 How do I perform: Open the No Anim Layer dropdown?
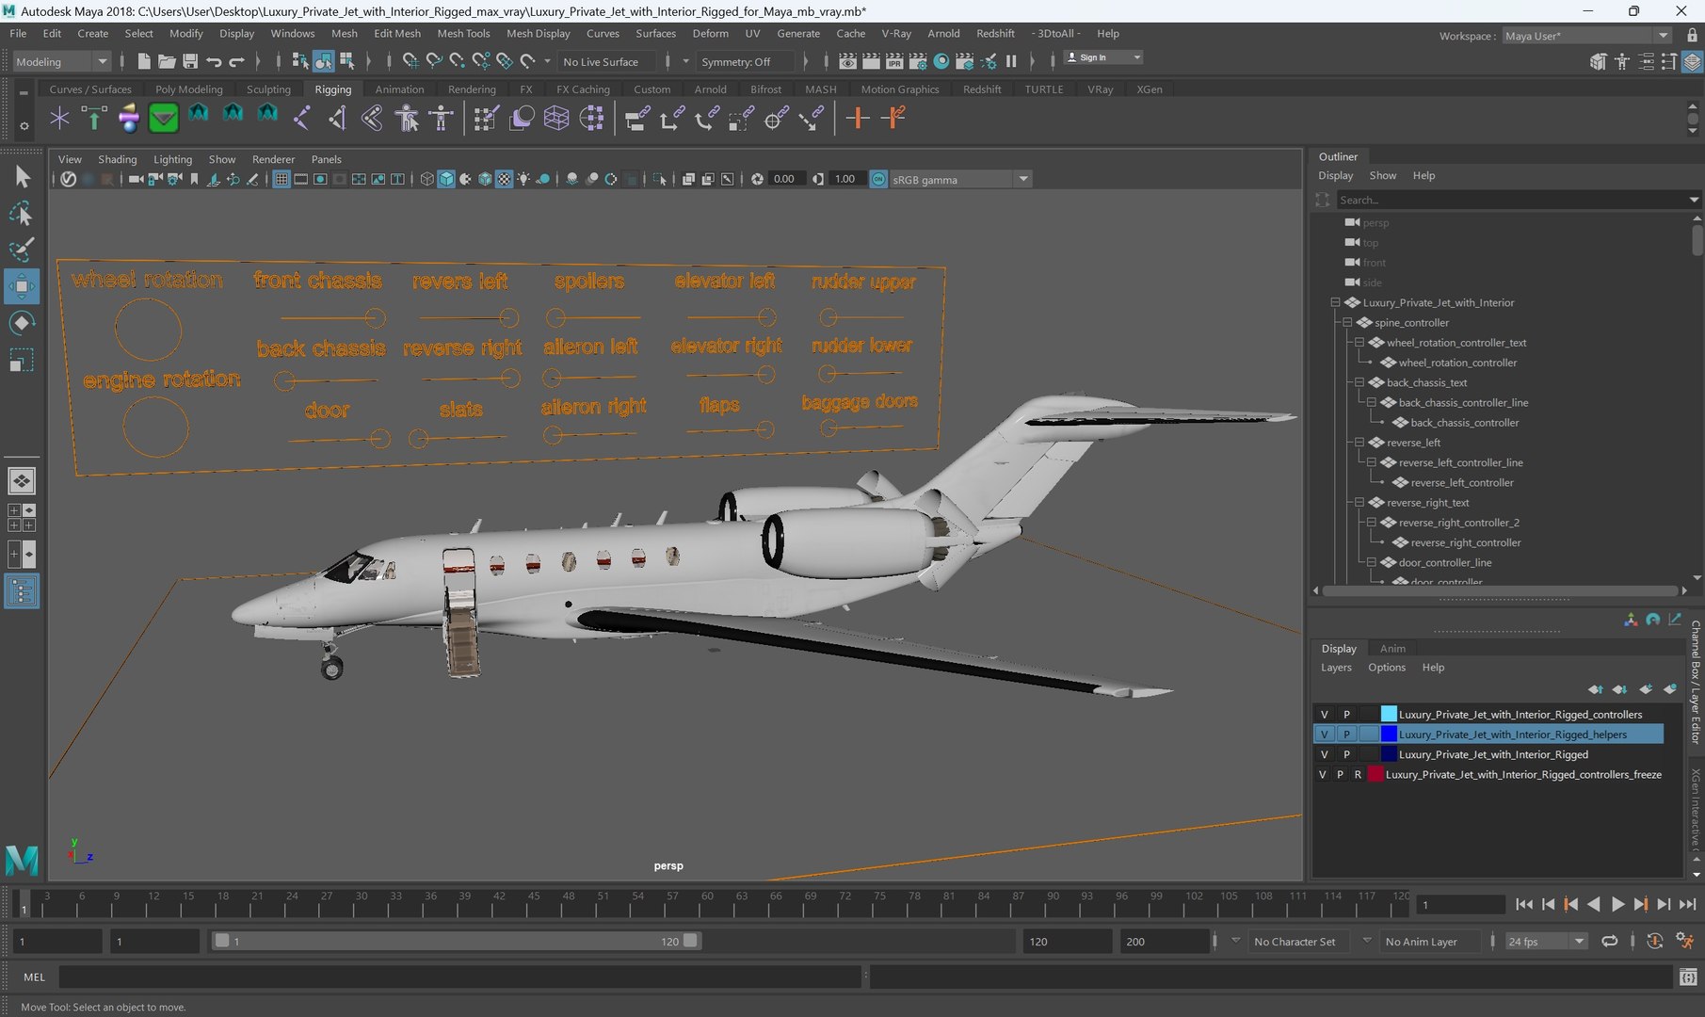click(1428, 941)
